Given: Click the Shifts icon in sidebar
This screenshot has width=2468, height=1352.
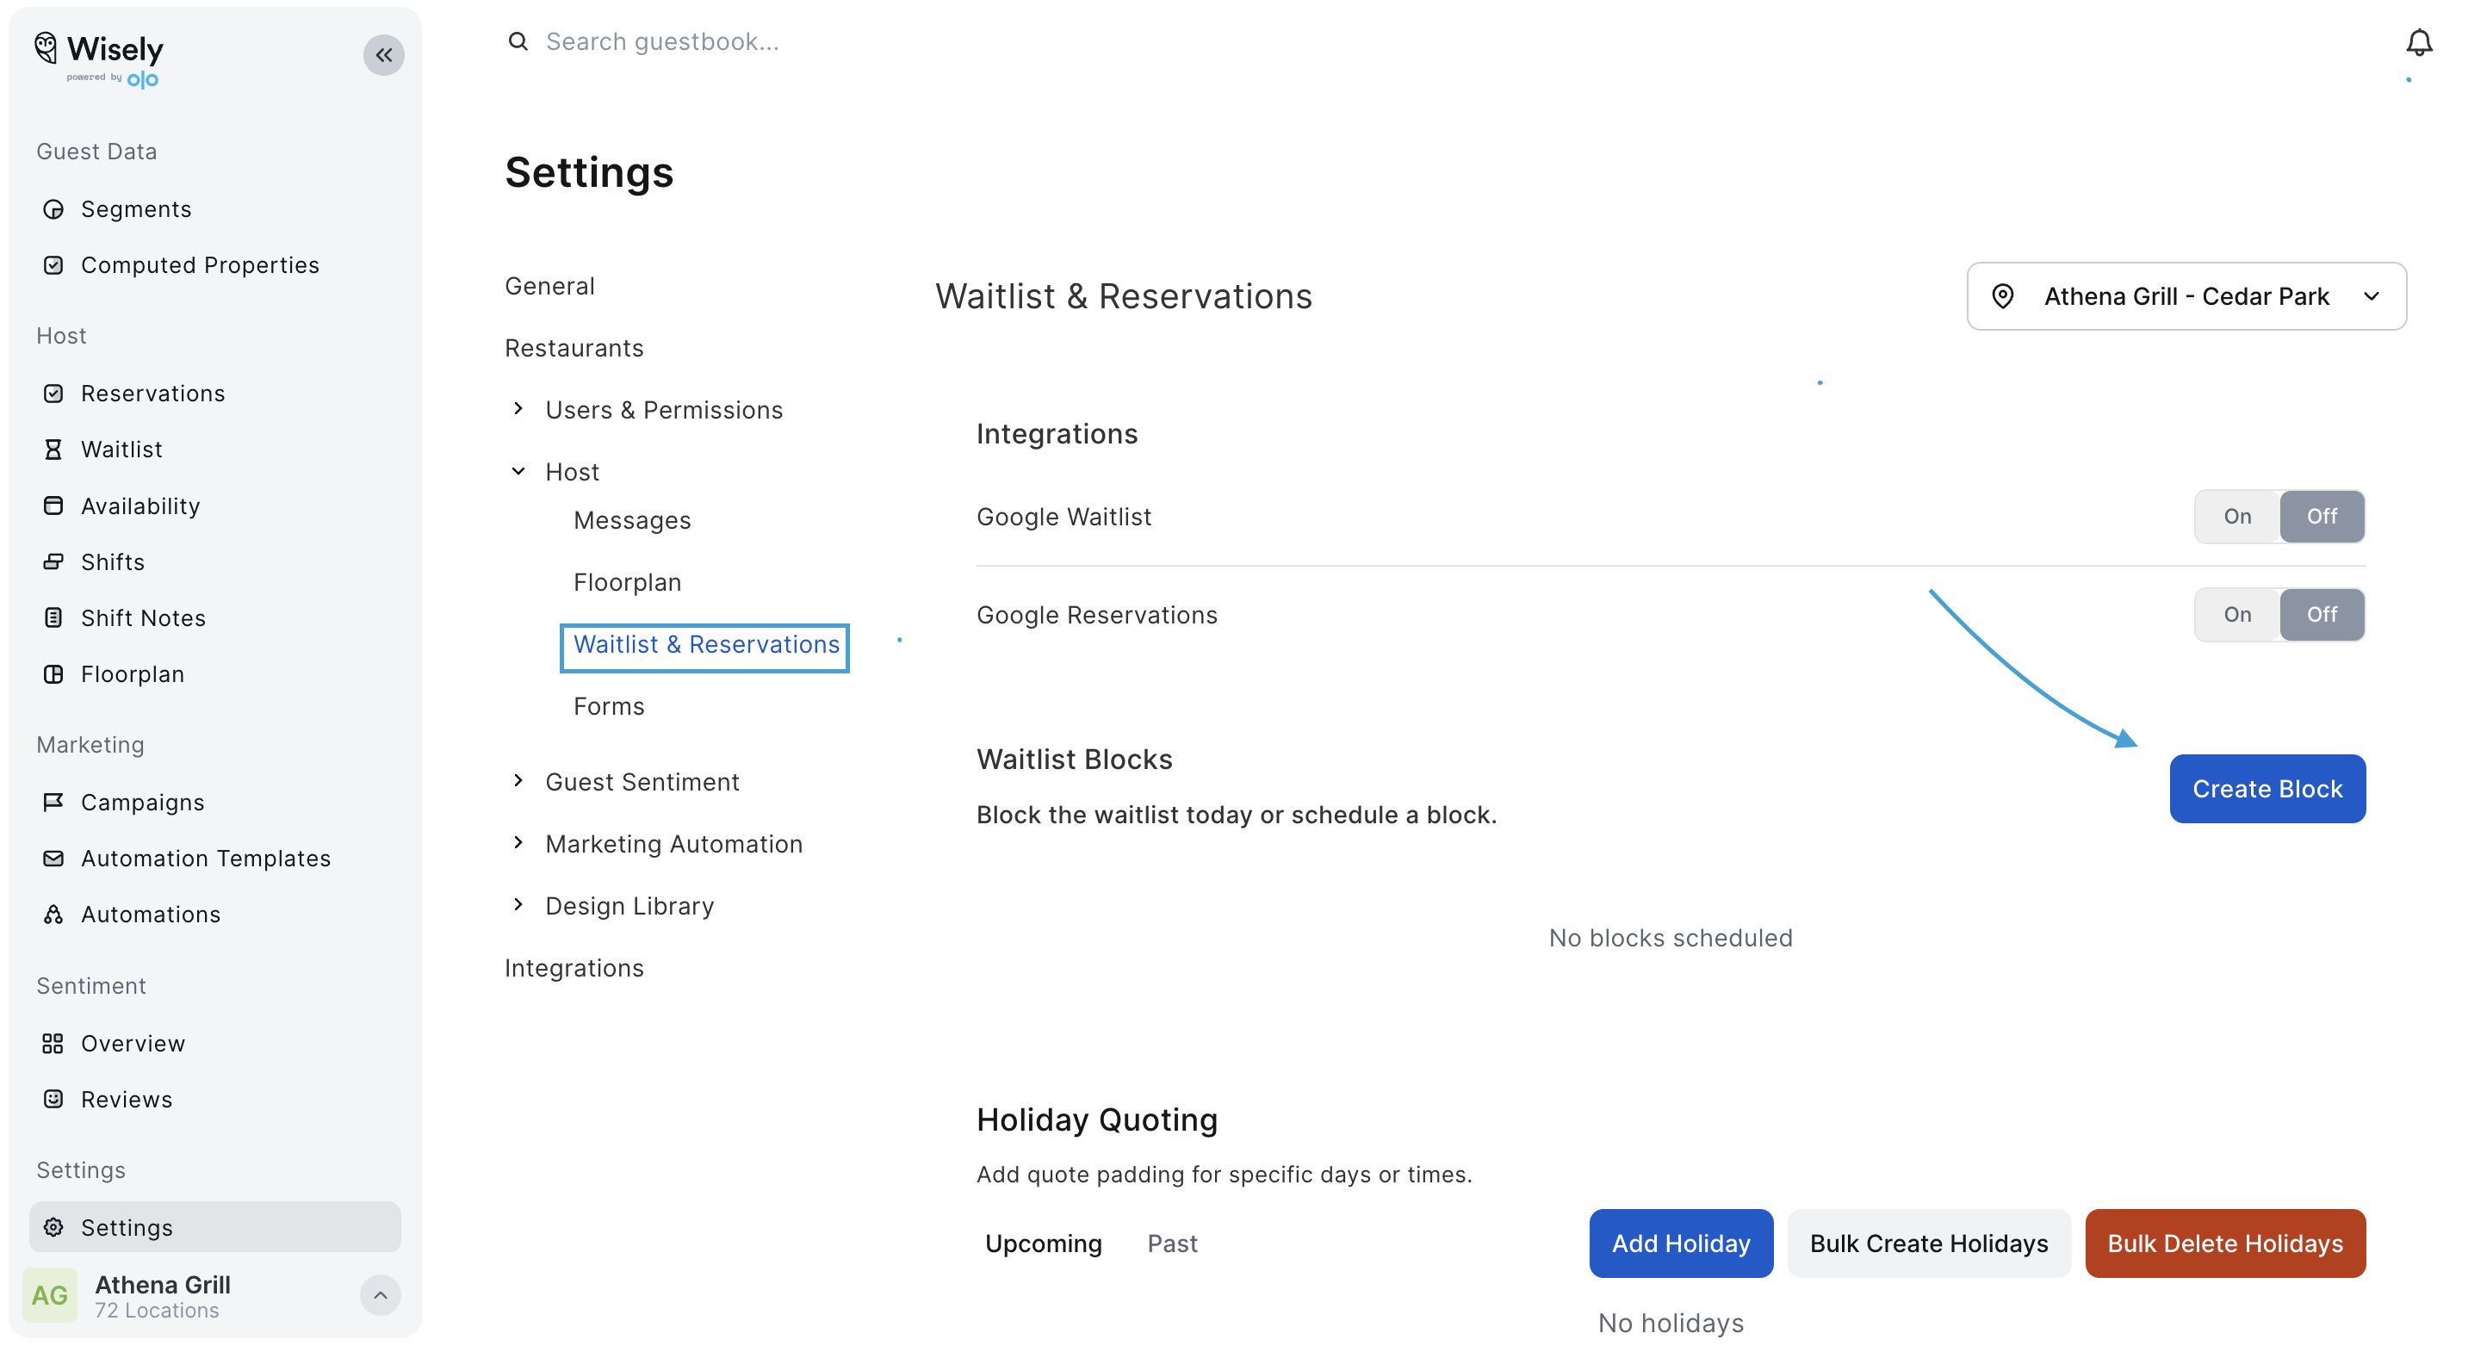Looking at the screenshot, I should (53, 561).
